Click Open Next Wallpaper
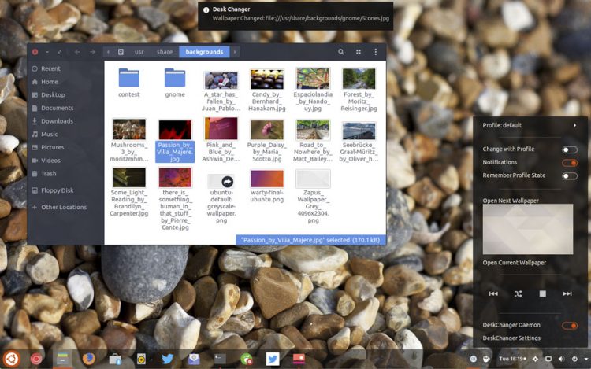The width and height of the screenshot is (591, 369). click(511, 201)
